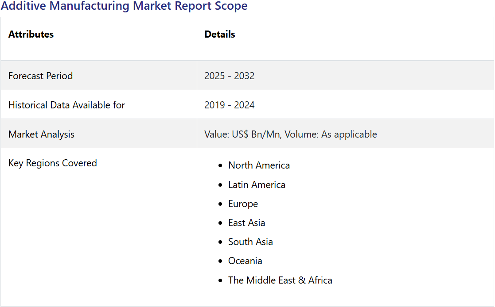495x307 pixels.
Task: Click the bullet point beside Oceania
Action: click(220, 261)
